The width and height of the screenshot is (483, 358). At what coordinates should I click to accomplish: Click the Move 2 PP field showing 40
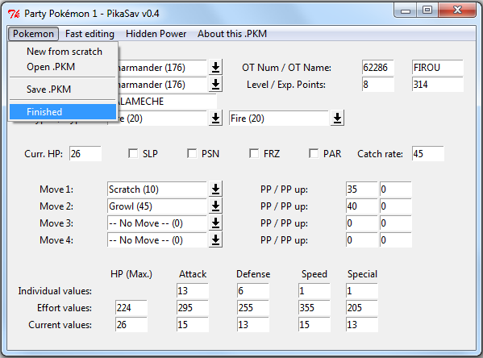[x=361, y=206]
